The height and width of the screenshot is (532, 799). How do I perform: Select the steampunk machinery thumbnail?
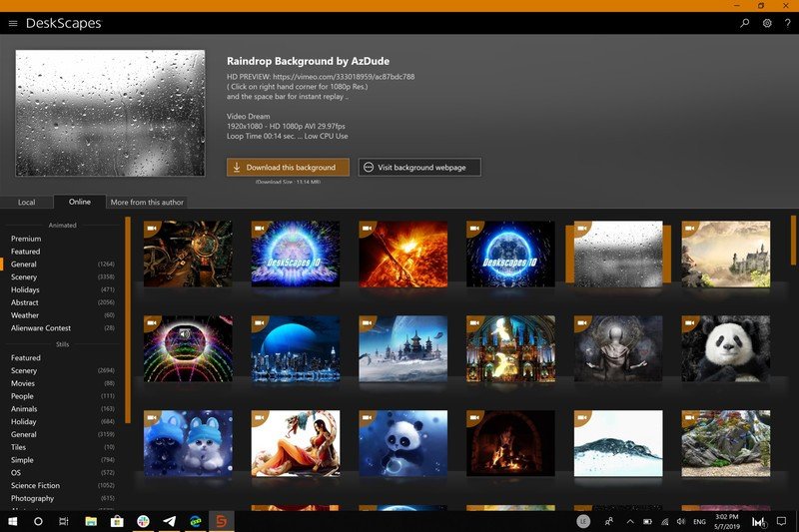point(188,254)
